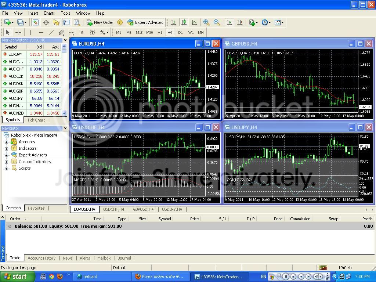The image size is (376, 282).
Task: Switch timeframe to M1
Action: (119, 32)
